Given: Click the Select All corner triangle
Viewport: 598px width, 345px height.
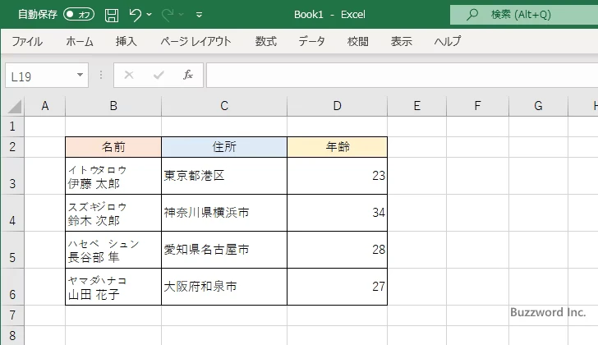Looking at the screenshot, I should [14, 106].
